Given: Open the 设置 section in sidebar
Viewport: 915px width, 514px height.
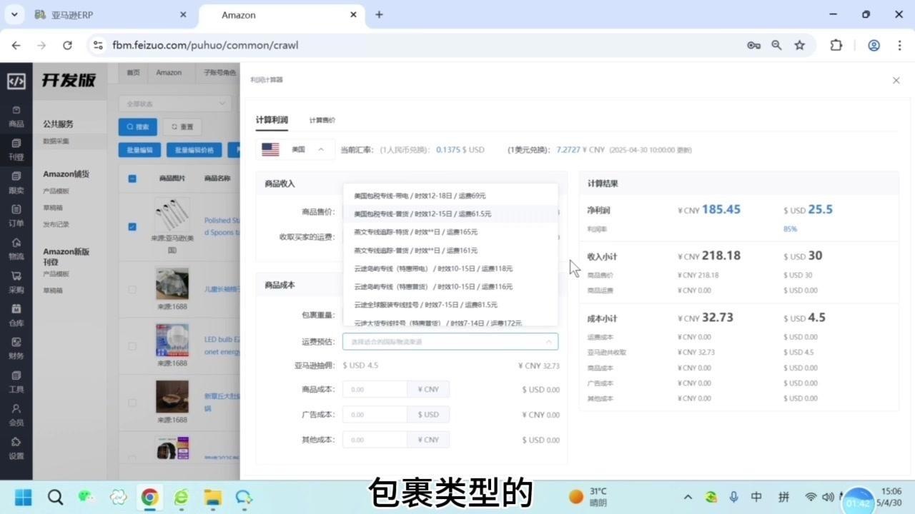Looking at the screenshot, I should click(x=16, y=448).
